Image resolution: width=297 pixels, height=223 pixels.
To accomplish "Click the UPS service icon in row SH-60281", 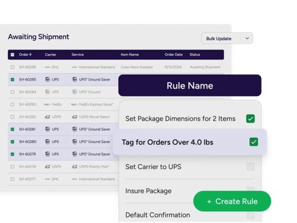I will tap(75, 129).
